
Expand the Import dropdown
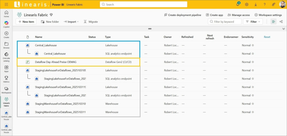(71, 22)
